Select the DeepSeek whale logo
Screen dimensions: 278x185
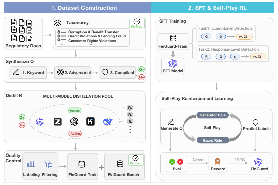(x=108, y=122)
